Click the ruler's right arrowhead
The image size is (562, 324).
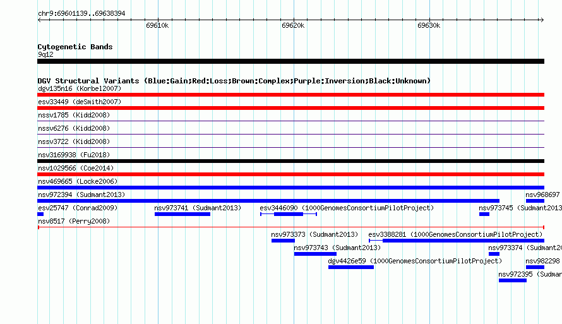click(542, 20)
